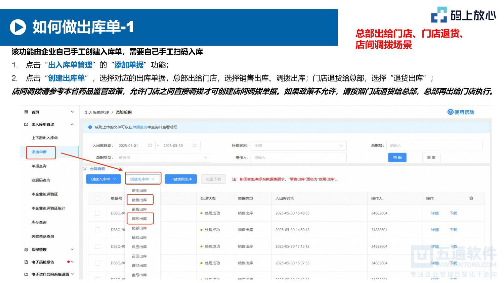
Task: Select 退货出库 from the dropdown list
Action: coord(140,209)
